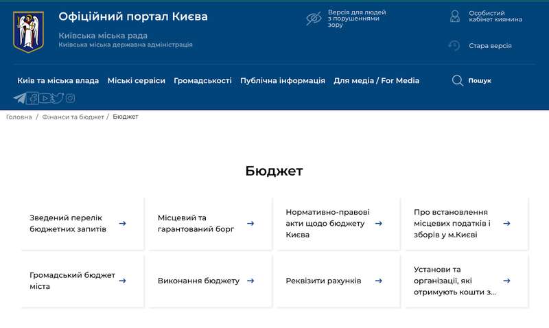Open the Telegram social link icon

pos(19,98)
